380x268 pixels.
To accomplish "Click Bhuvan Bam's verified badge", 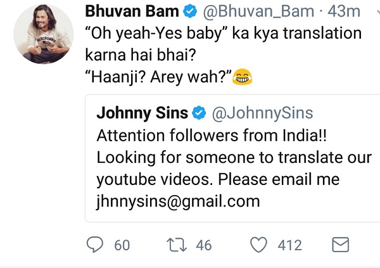I will point(190,11).
